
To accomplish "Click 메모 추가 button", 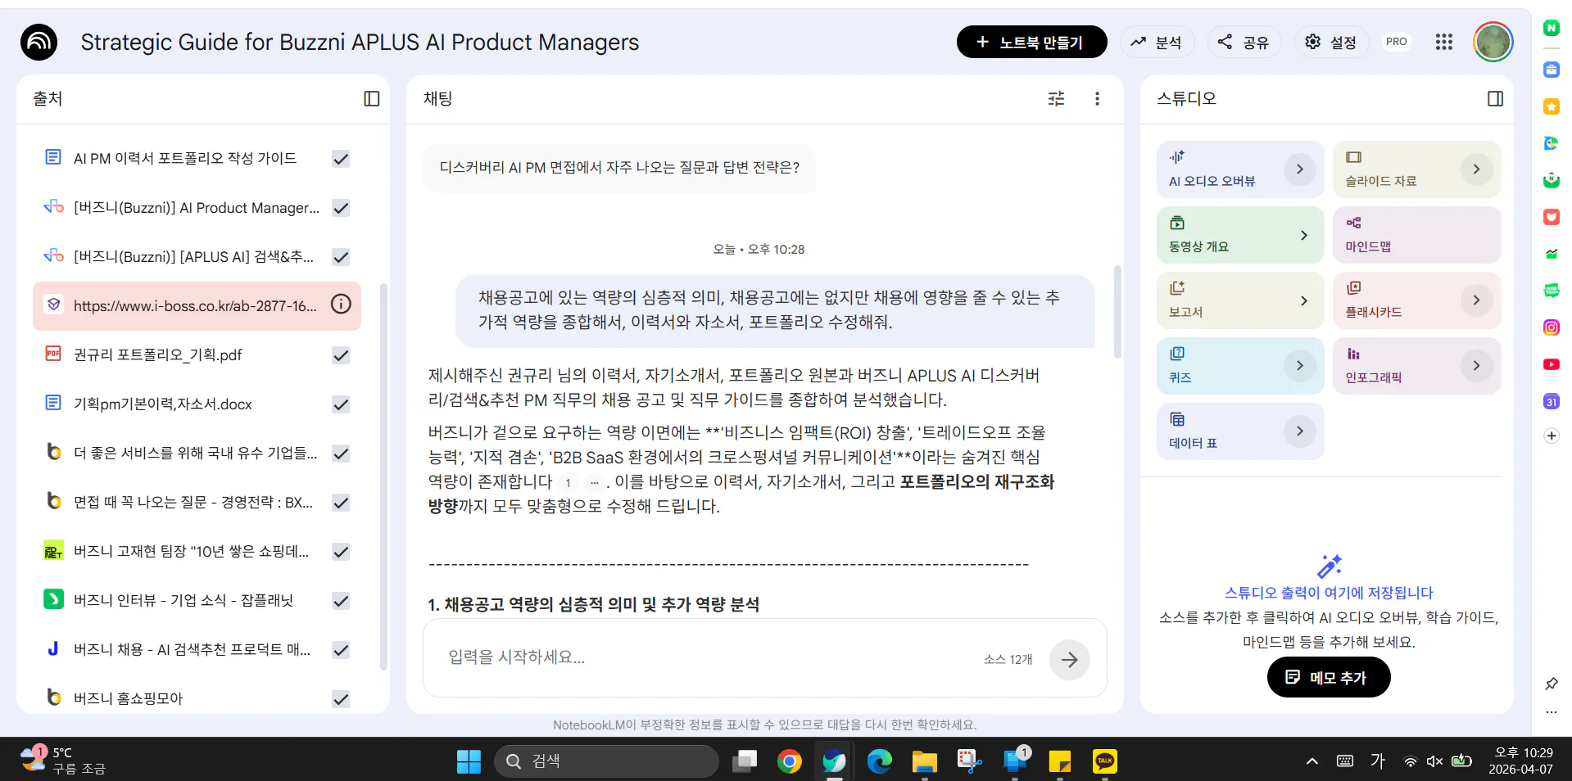I will (1328, 677).
